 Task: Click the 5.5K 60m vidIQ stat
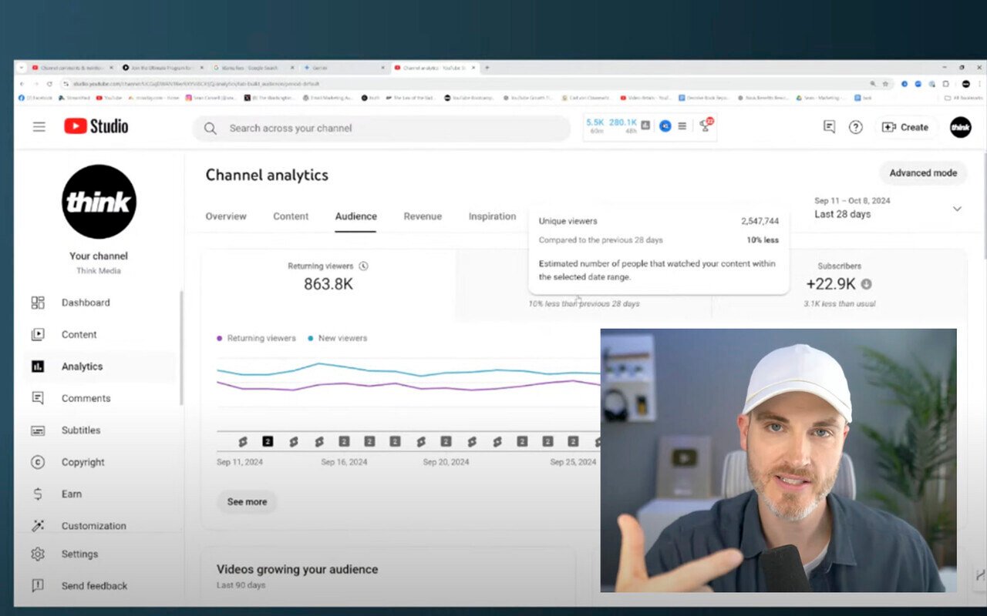(x=595, y=126)
